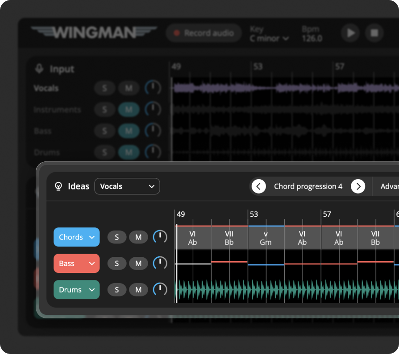Click bar marker 53 in Ideas timeline

tap(254, 214)
